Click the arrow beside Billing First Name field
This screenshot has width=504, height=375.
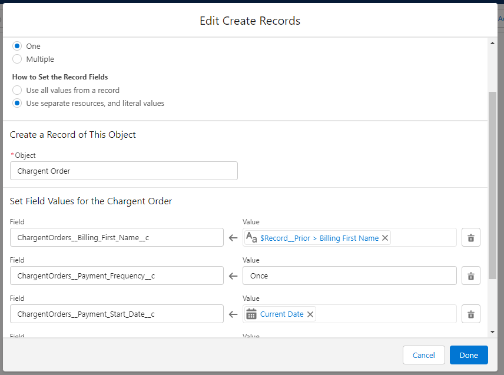point(233,237)
